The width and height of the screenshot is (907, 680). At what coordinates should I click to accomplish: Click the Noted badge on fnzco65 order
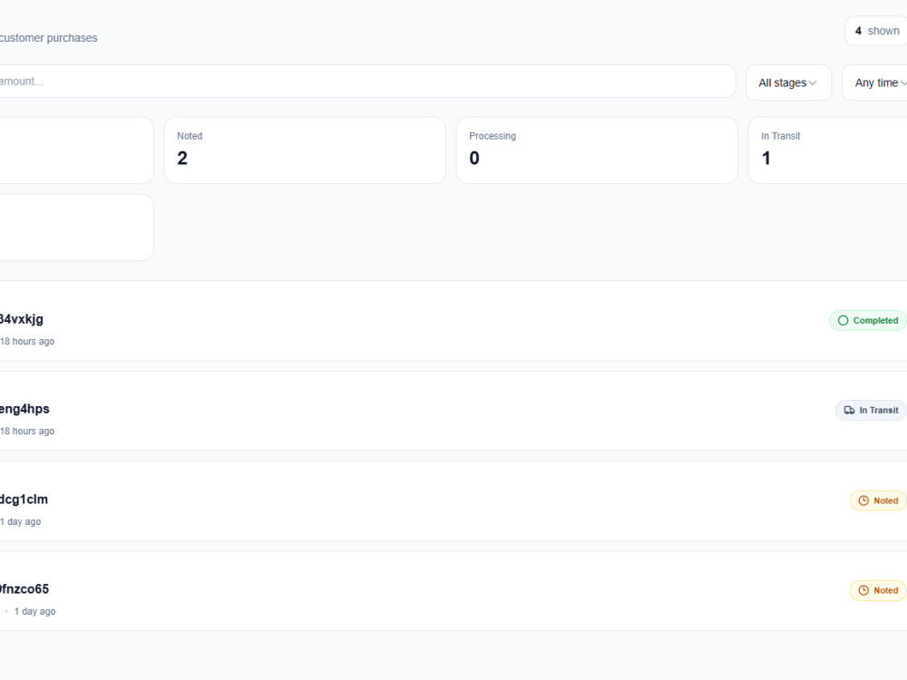tap(877, 590)
